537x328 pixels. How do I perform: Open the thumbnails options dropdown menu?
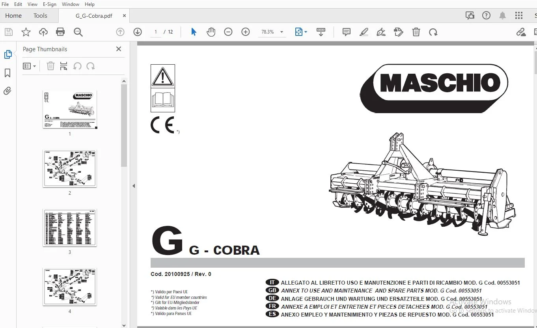(x=29, y=66)
